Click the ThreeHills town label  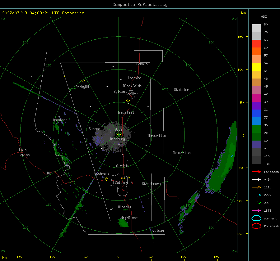tap(156, 136)
